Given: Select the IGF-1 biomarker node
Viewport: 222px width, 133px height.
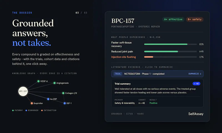Looking at the screenshot, I should pos(65,103).
